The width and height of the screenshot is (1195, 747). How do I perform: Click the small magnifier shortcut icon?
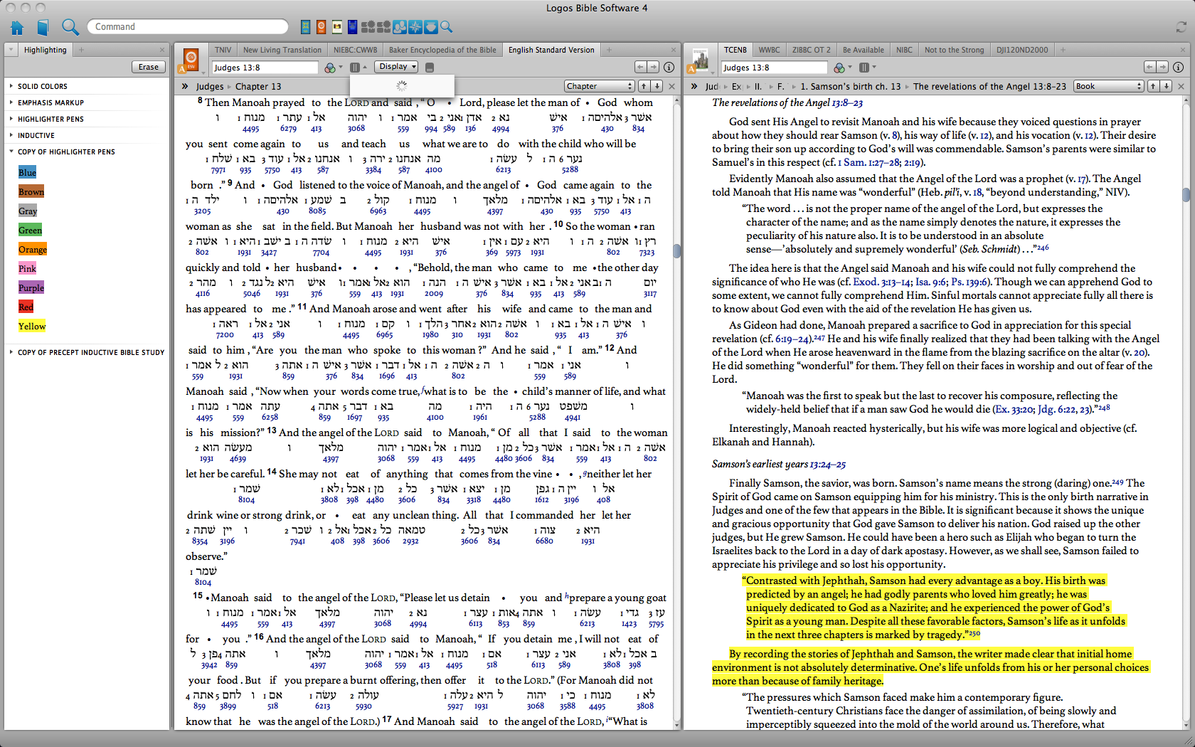tap(446, 27)
